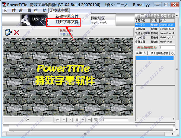The image size is (181, 138).
Task: Switch to the 字幕内容 tab
Action: click(141, 53)
